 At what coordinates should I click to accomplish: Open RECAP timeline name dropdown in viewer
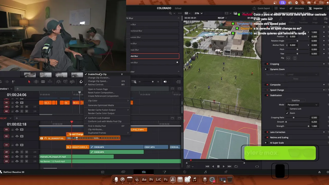222,18
